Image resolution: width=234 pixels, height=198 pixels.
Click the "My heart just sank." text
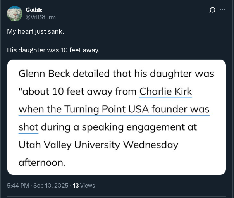[x=35, y=31]
